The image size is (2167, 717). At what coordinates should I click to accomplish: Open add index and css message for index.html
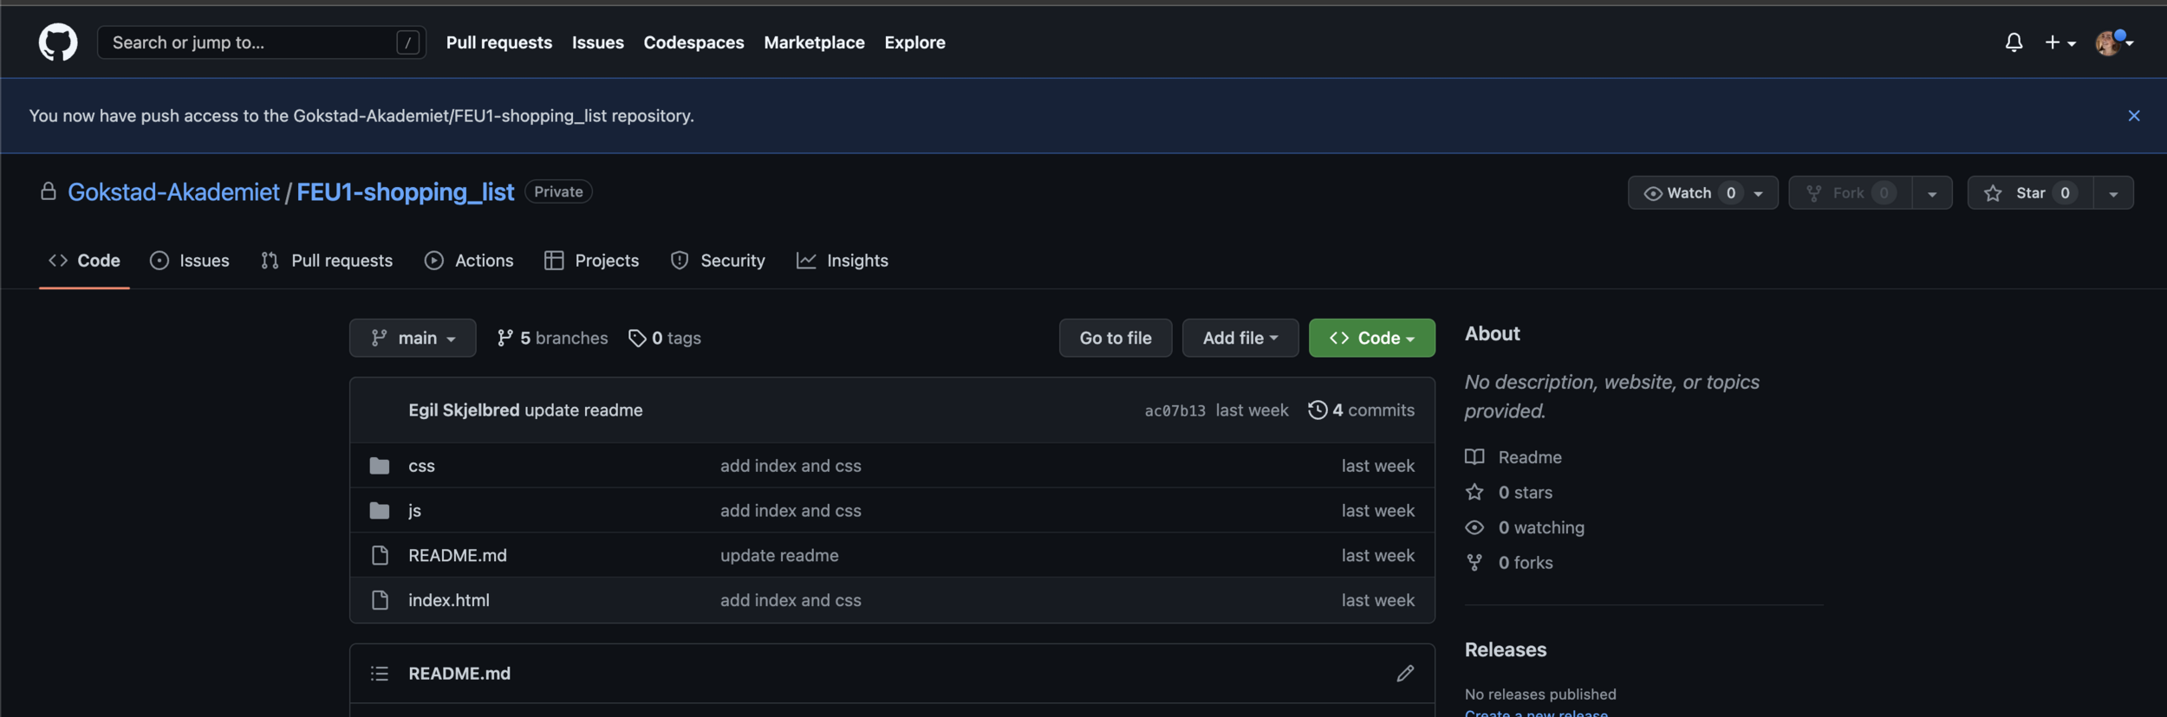791,600
